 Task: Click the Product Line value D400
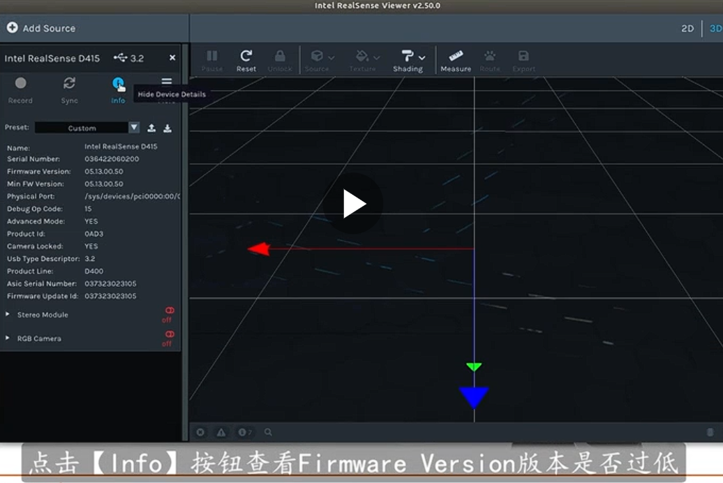click(x=94, y=272)
